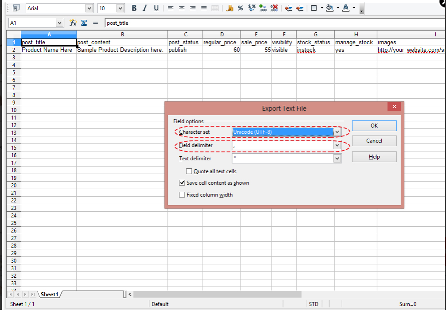Viewport: 446px width, 310px height.
Task: Open the Function Wizard
Action: coord(73,23)
